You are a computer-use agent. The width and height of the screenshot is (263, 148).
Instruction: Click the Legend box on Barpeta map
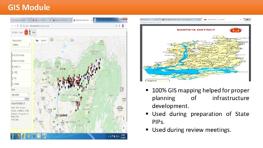(157, 80)
